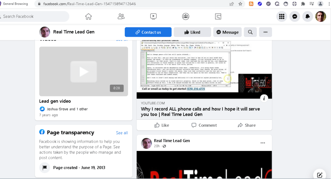Click Page created - June 19, 2013 text
Viewport: 331px width, 179px height.
(79, 168)
